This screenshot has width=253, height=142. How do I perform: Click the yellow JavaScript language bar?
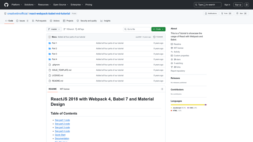(188, 105)
